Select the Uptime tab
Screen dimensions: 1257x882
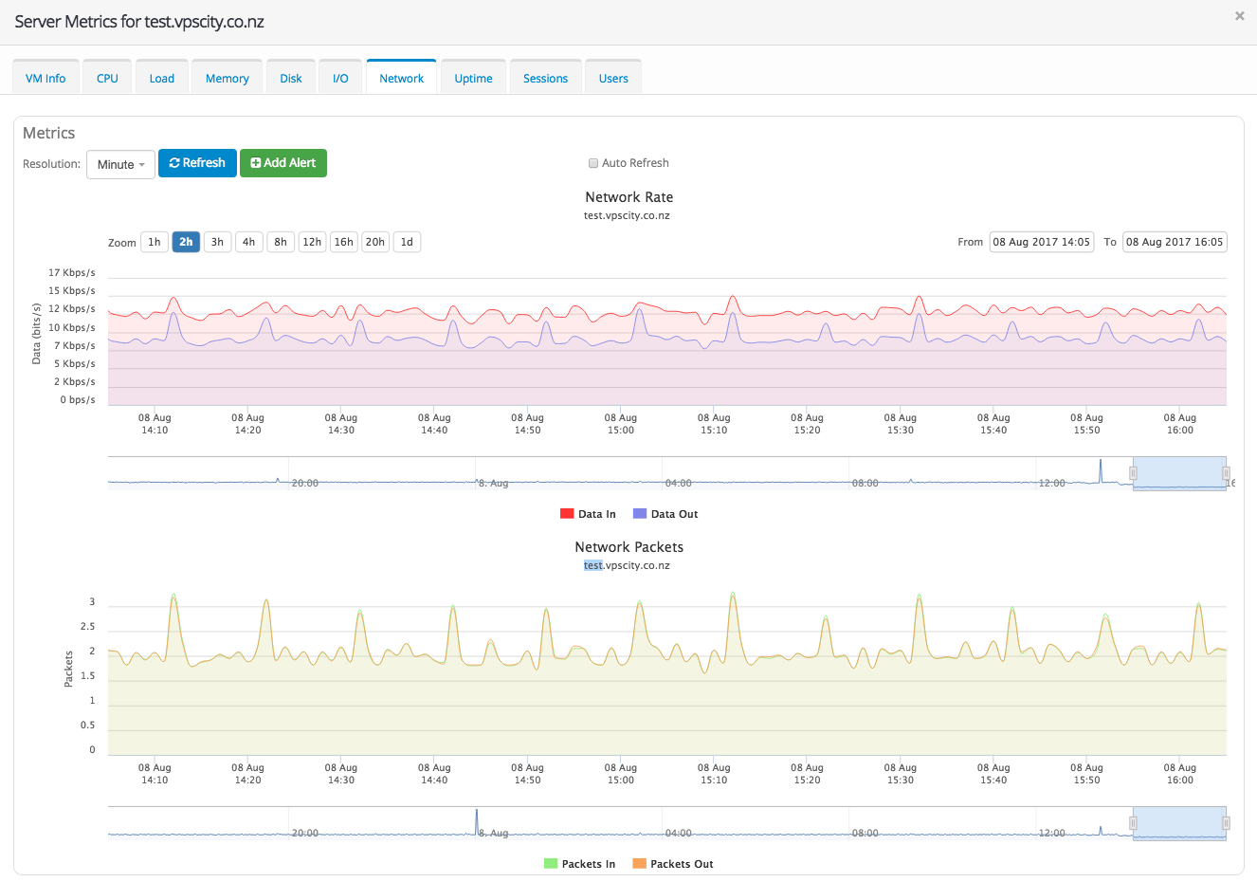tap(473, 78)
